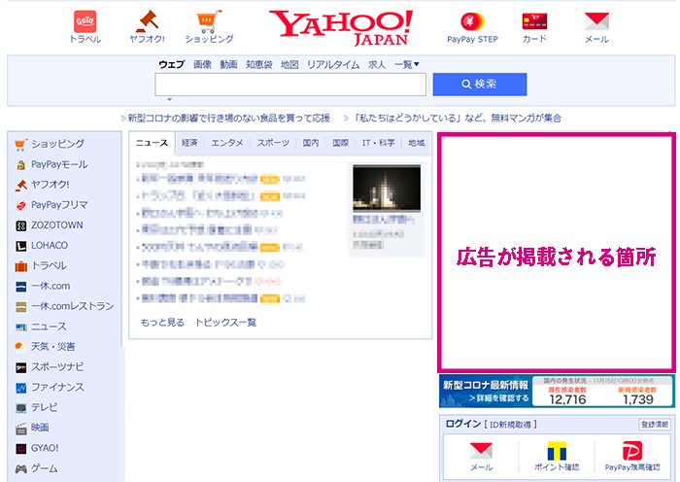Click the LOHACO sidebar icon
The height and width of the screenshot is (482, 680).
(x=20, y=246)
